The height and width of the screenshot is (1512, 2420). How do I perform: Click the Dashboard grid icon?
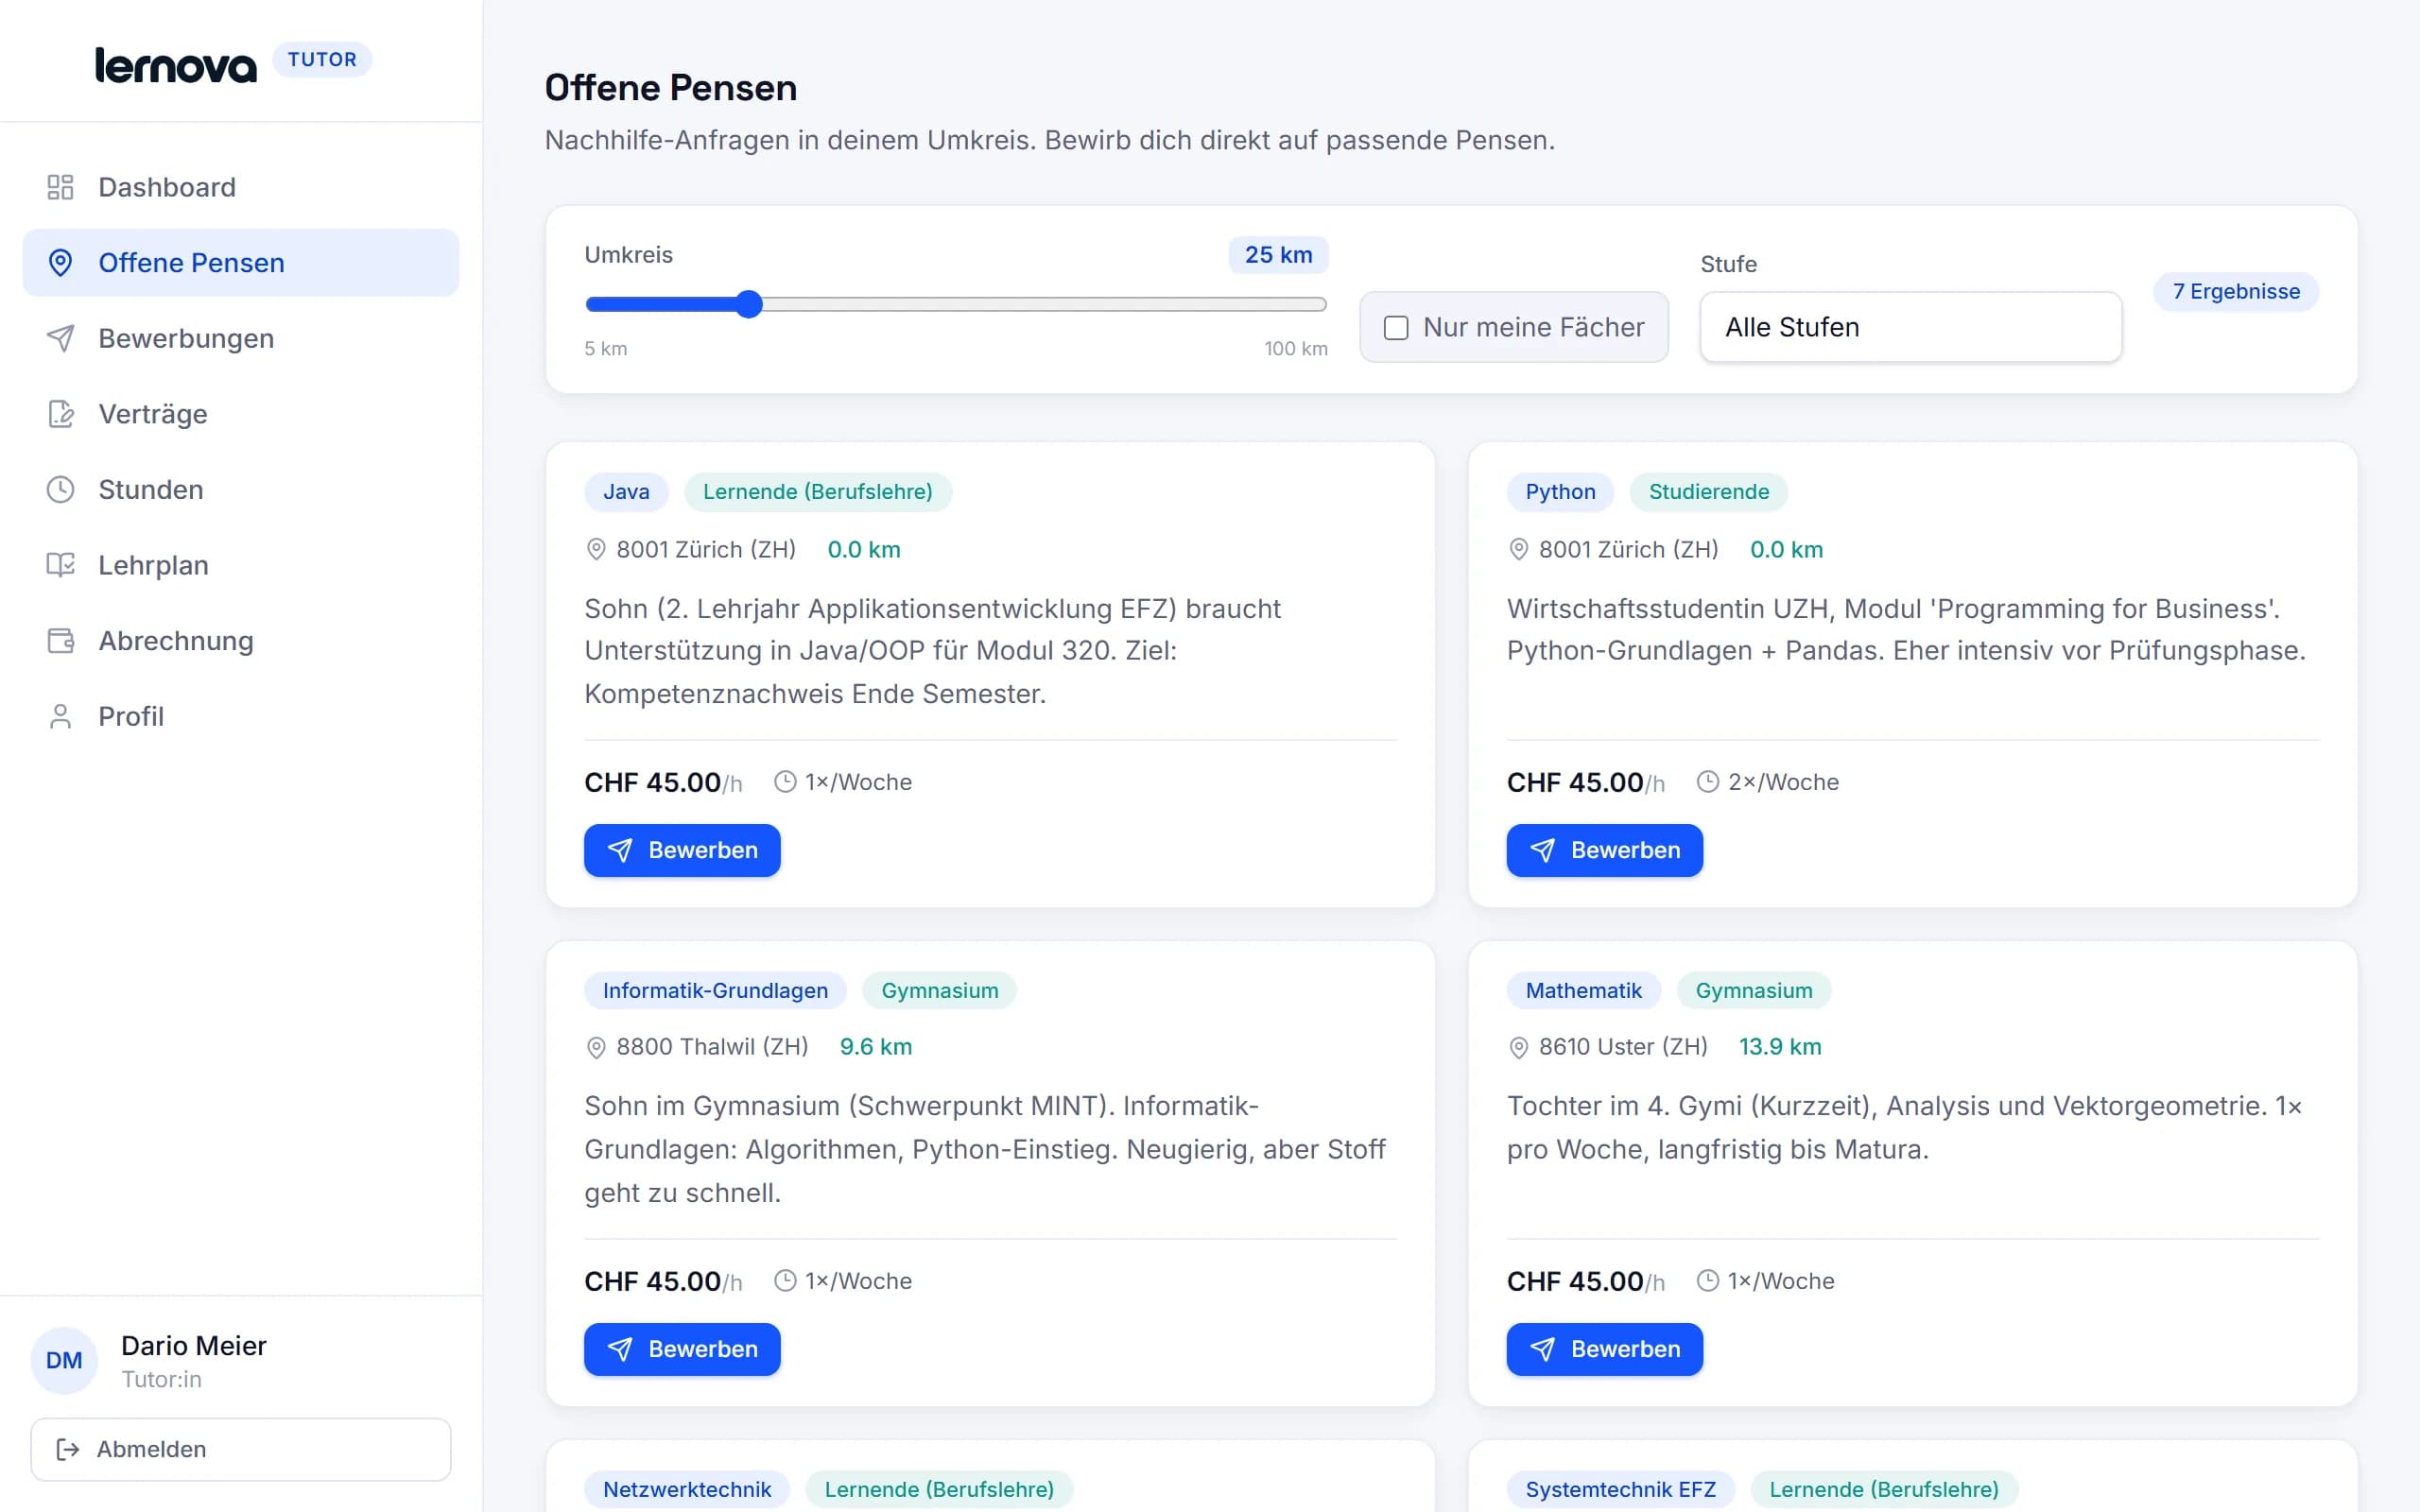60,187
